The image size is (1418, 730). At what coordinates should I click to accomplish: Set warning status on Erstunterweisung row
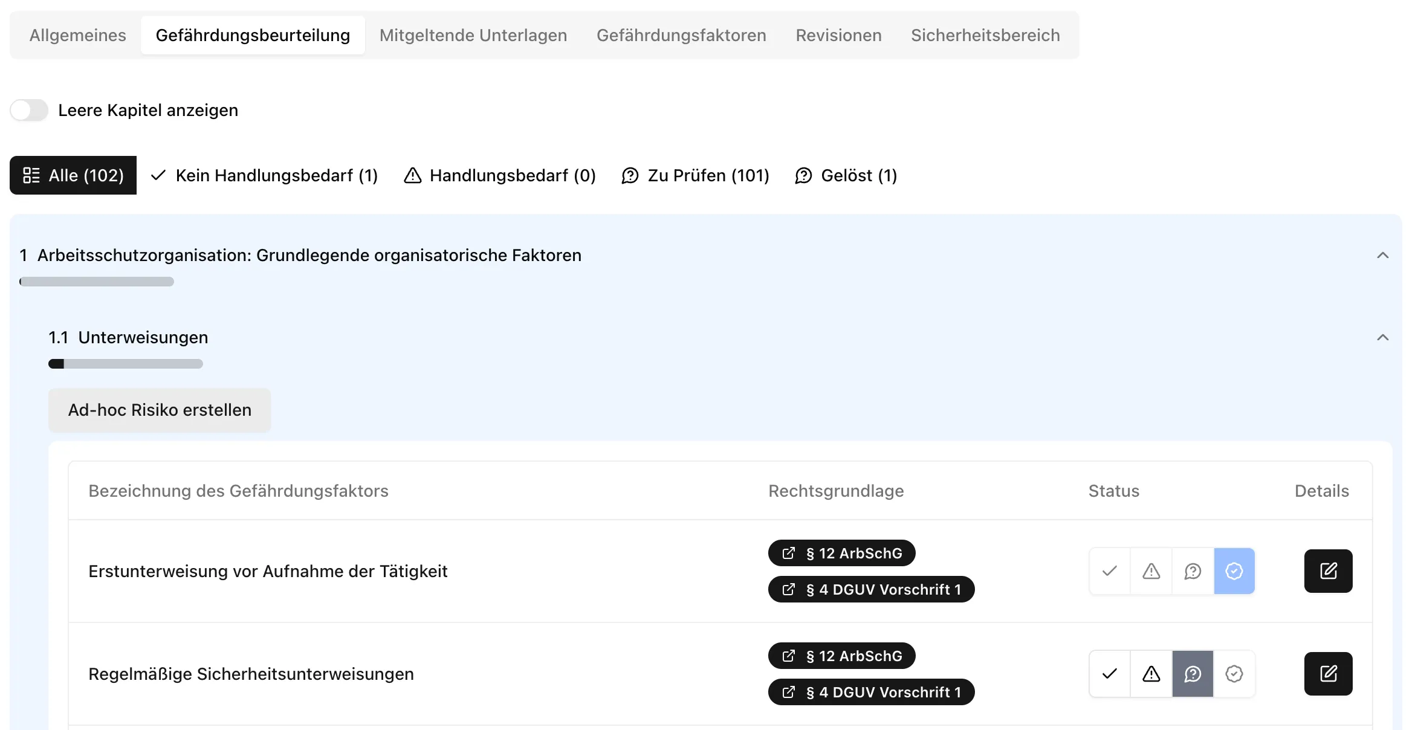click(x=1150, y=570)
